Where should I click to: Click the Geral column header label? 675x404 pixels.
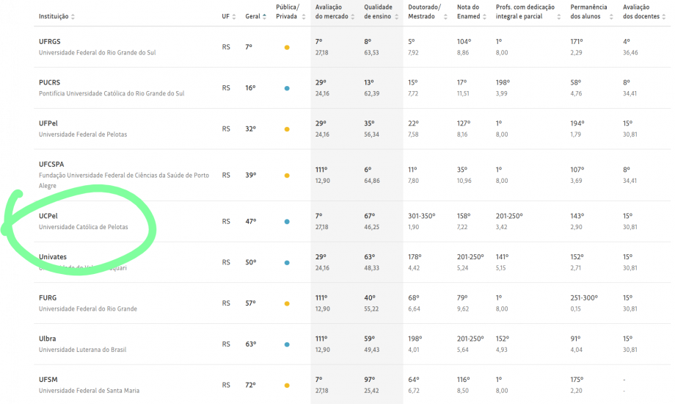click(252, 16)
